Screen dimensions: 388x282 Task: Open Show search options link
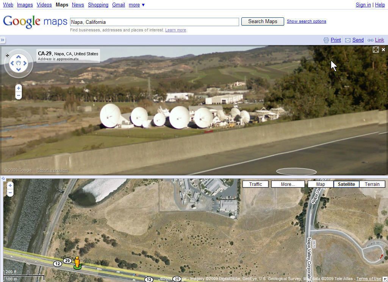click(306, 21)
